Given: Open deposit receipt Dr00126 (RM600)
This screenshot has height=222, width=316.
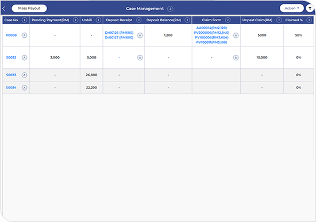Looking at the screenshot, I should pos(119,33).
